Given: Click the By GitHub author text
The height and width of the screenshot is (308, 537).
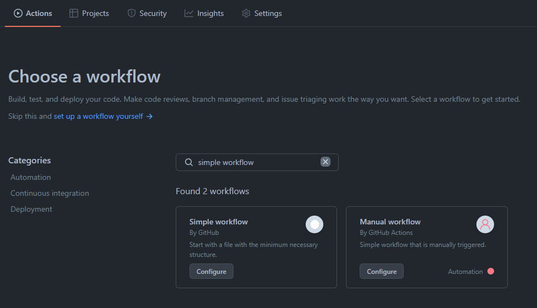Looking at the screenshot, I should (x=204, y=233).
